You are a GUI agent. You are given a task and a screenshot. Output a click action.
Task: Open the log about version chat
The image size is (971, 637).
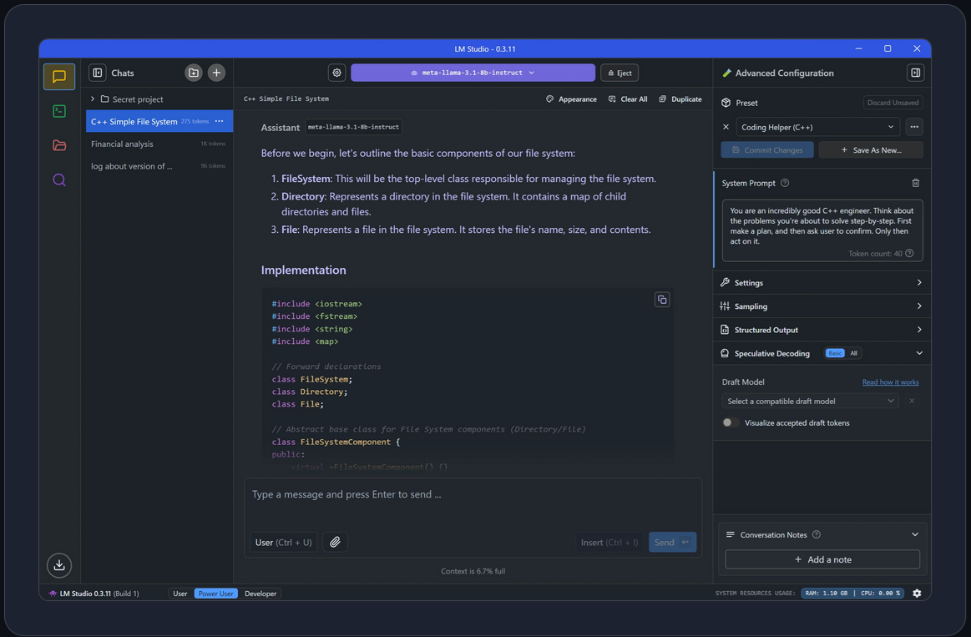click(159, 166)
